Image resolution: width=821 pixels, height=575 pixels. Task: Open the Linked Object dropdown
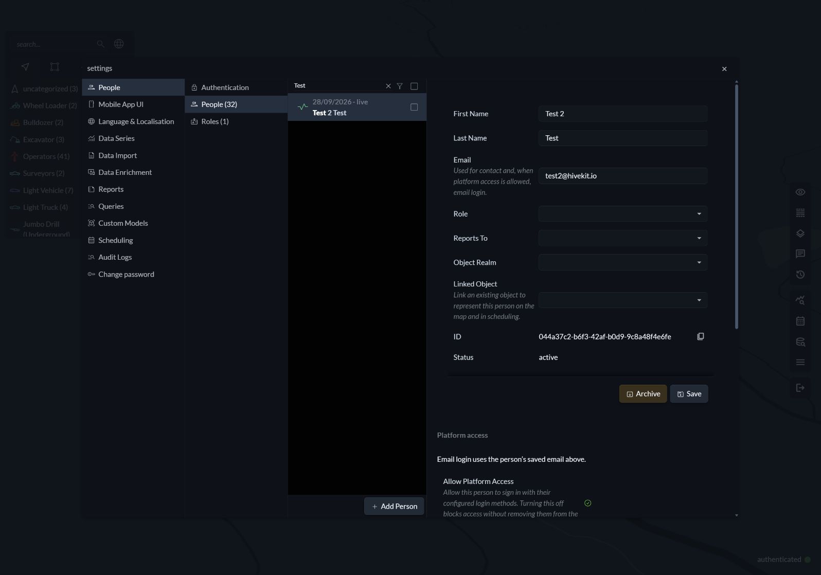click(623, 300)
